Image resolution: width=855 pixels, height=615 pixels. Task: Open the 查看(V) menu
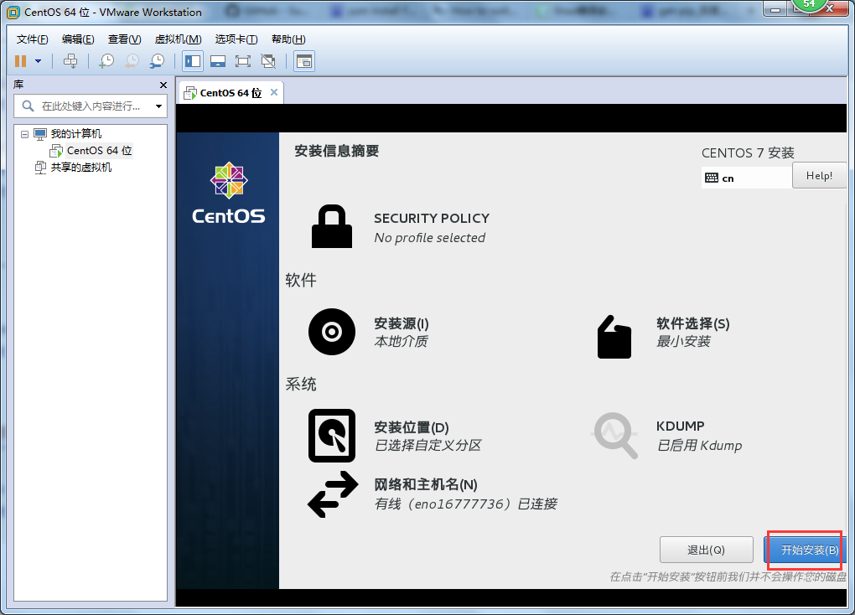[124, 39]
